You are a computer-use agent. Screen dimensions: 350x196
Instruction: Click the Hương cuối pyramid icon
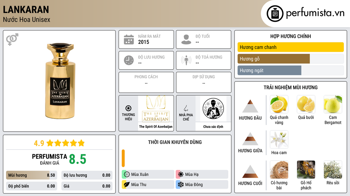click(x=250, y=171)
